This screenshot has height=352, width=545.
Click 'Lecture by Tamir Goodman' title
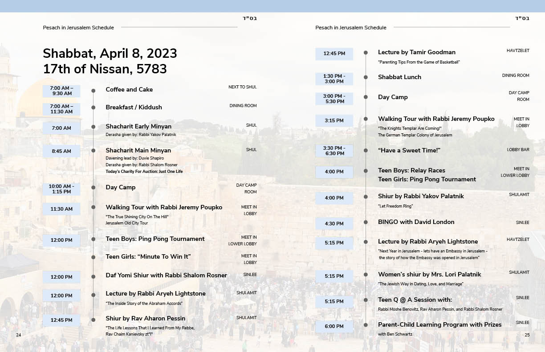[x=417, y=52]
